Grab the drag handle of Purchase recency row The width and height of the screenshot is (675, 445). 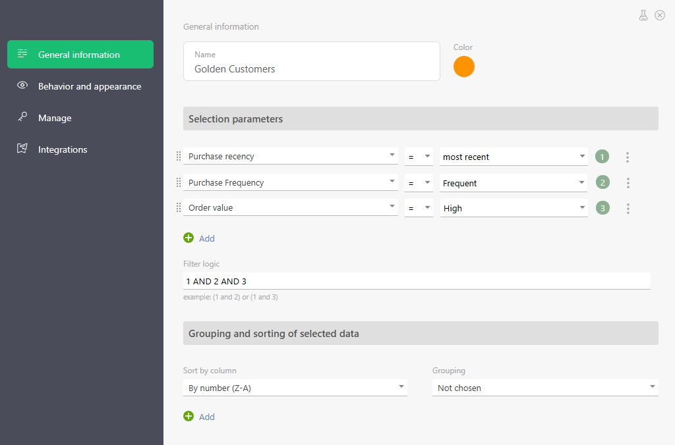click(178, 157)
